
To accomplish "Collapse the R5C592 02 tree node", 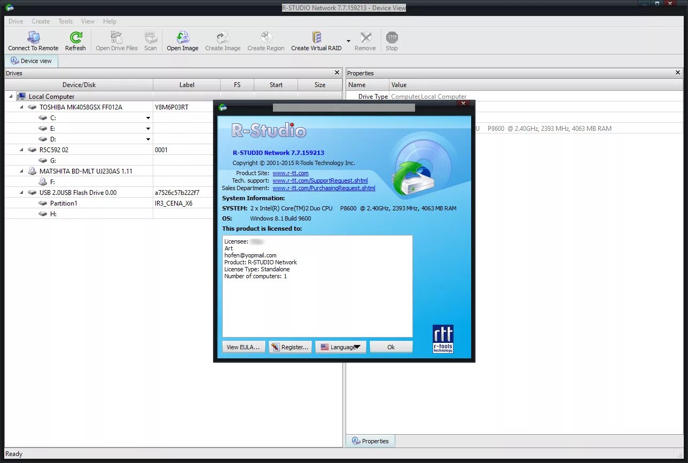I will [x=22, y=150].
